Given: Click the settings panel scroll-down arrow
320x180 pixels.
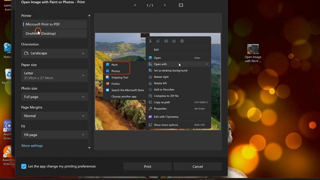Looking at the screenshot, I should click(x=89, y=148).
